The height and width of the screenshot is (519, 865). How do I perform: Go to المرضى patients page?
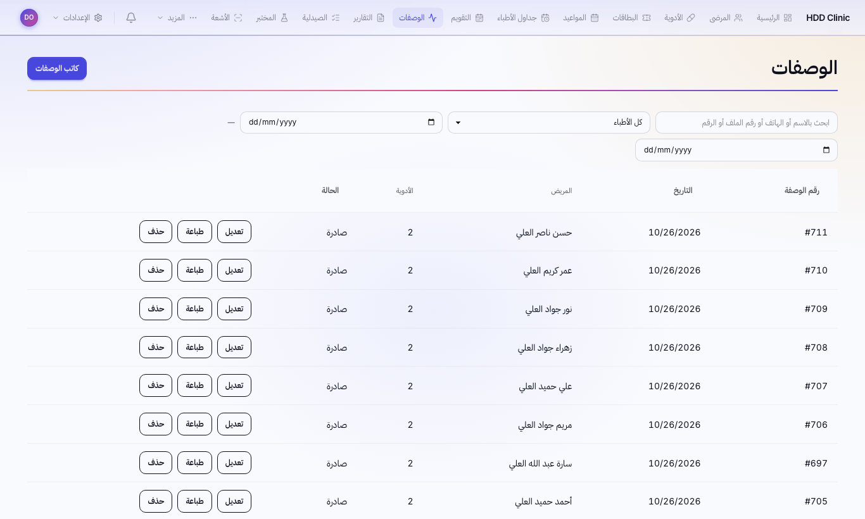click(x=726, y=18)
